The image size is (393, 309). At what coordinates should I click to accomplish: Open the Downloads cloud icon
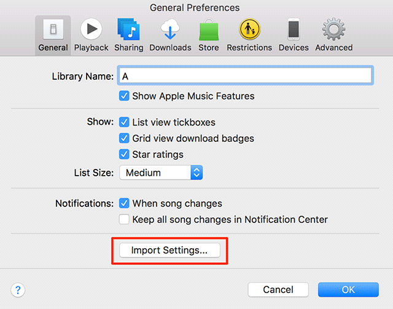(x=170, y=29)
